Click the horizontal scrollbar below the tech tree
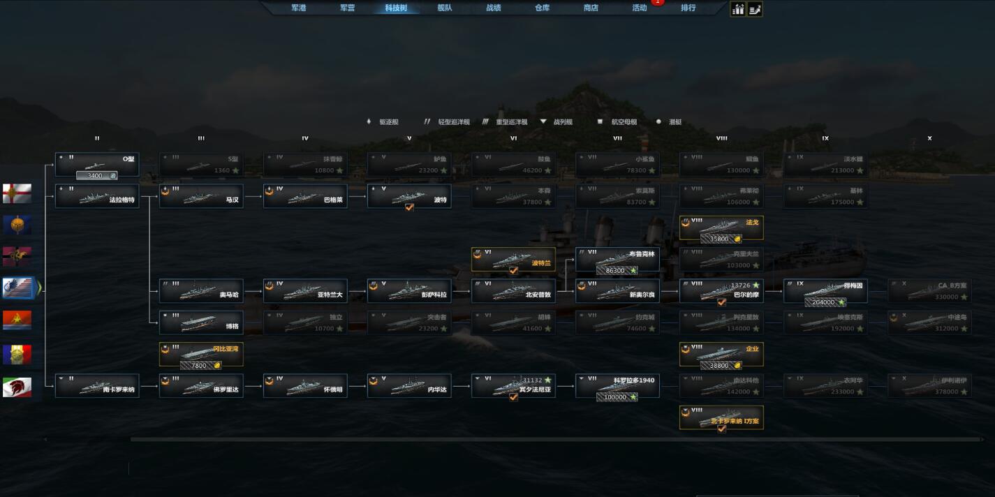This screenshot has width=995, height=497. click(555, 440)
